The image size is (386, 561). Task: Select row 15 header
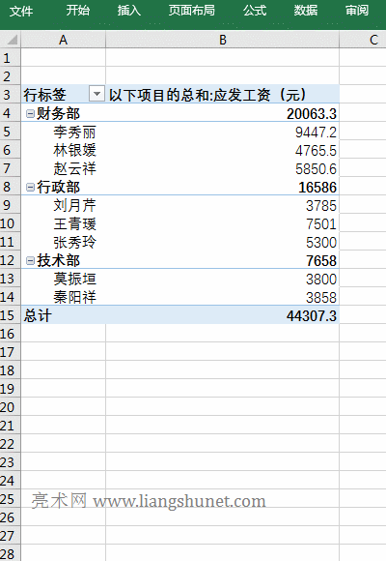(10, 315)
